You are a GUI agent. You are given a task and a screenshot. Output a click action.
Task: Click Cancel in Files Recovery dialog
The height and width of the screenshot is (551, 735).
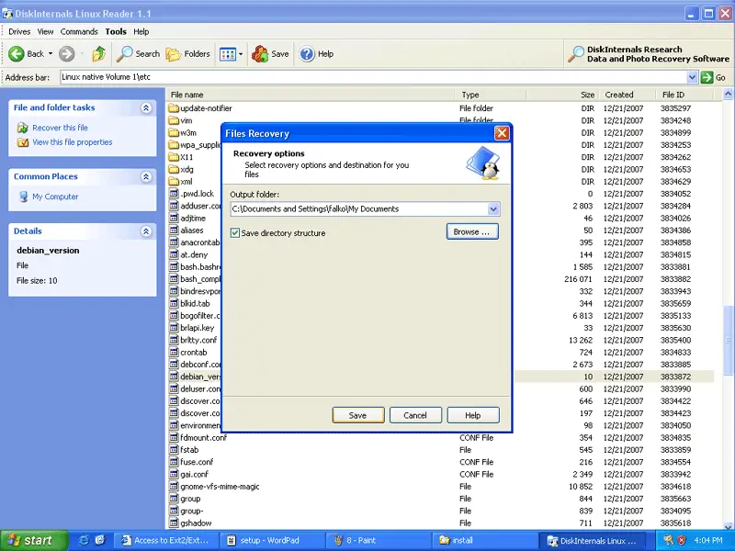click(x=415, y=415)
